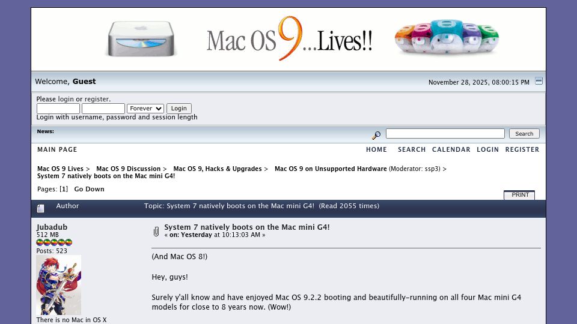
Task: Click the post timestamp 'Yesterday at 10:13:03 AM'
Action: [x=221, y=235]
